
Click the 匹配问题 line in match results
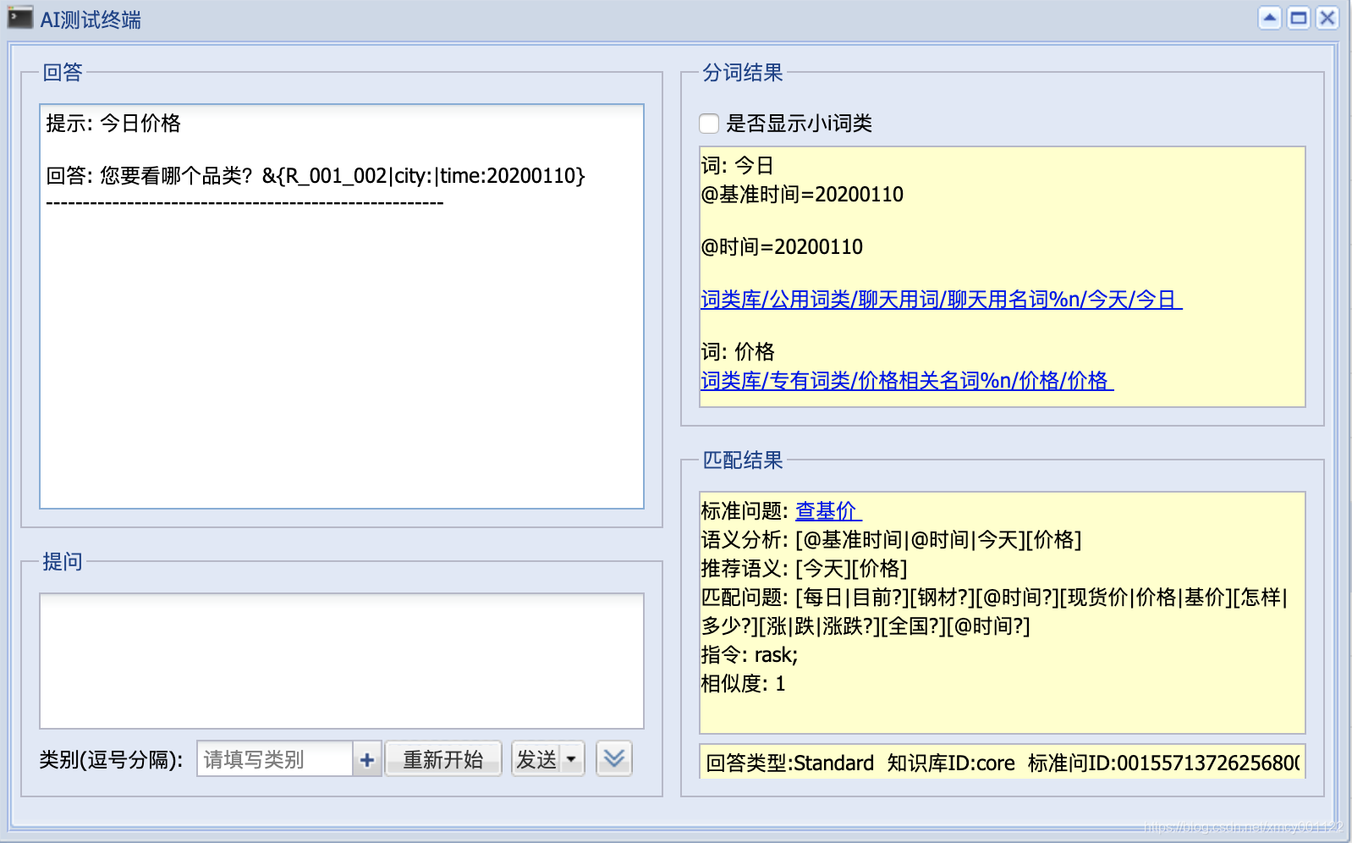coord(995,612)
